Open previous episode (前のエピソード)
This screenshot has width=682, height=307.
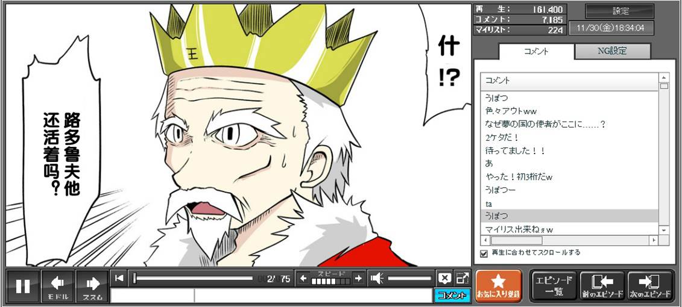coord(602,285)
